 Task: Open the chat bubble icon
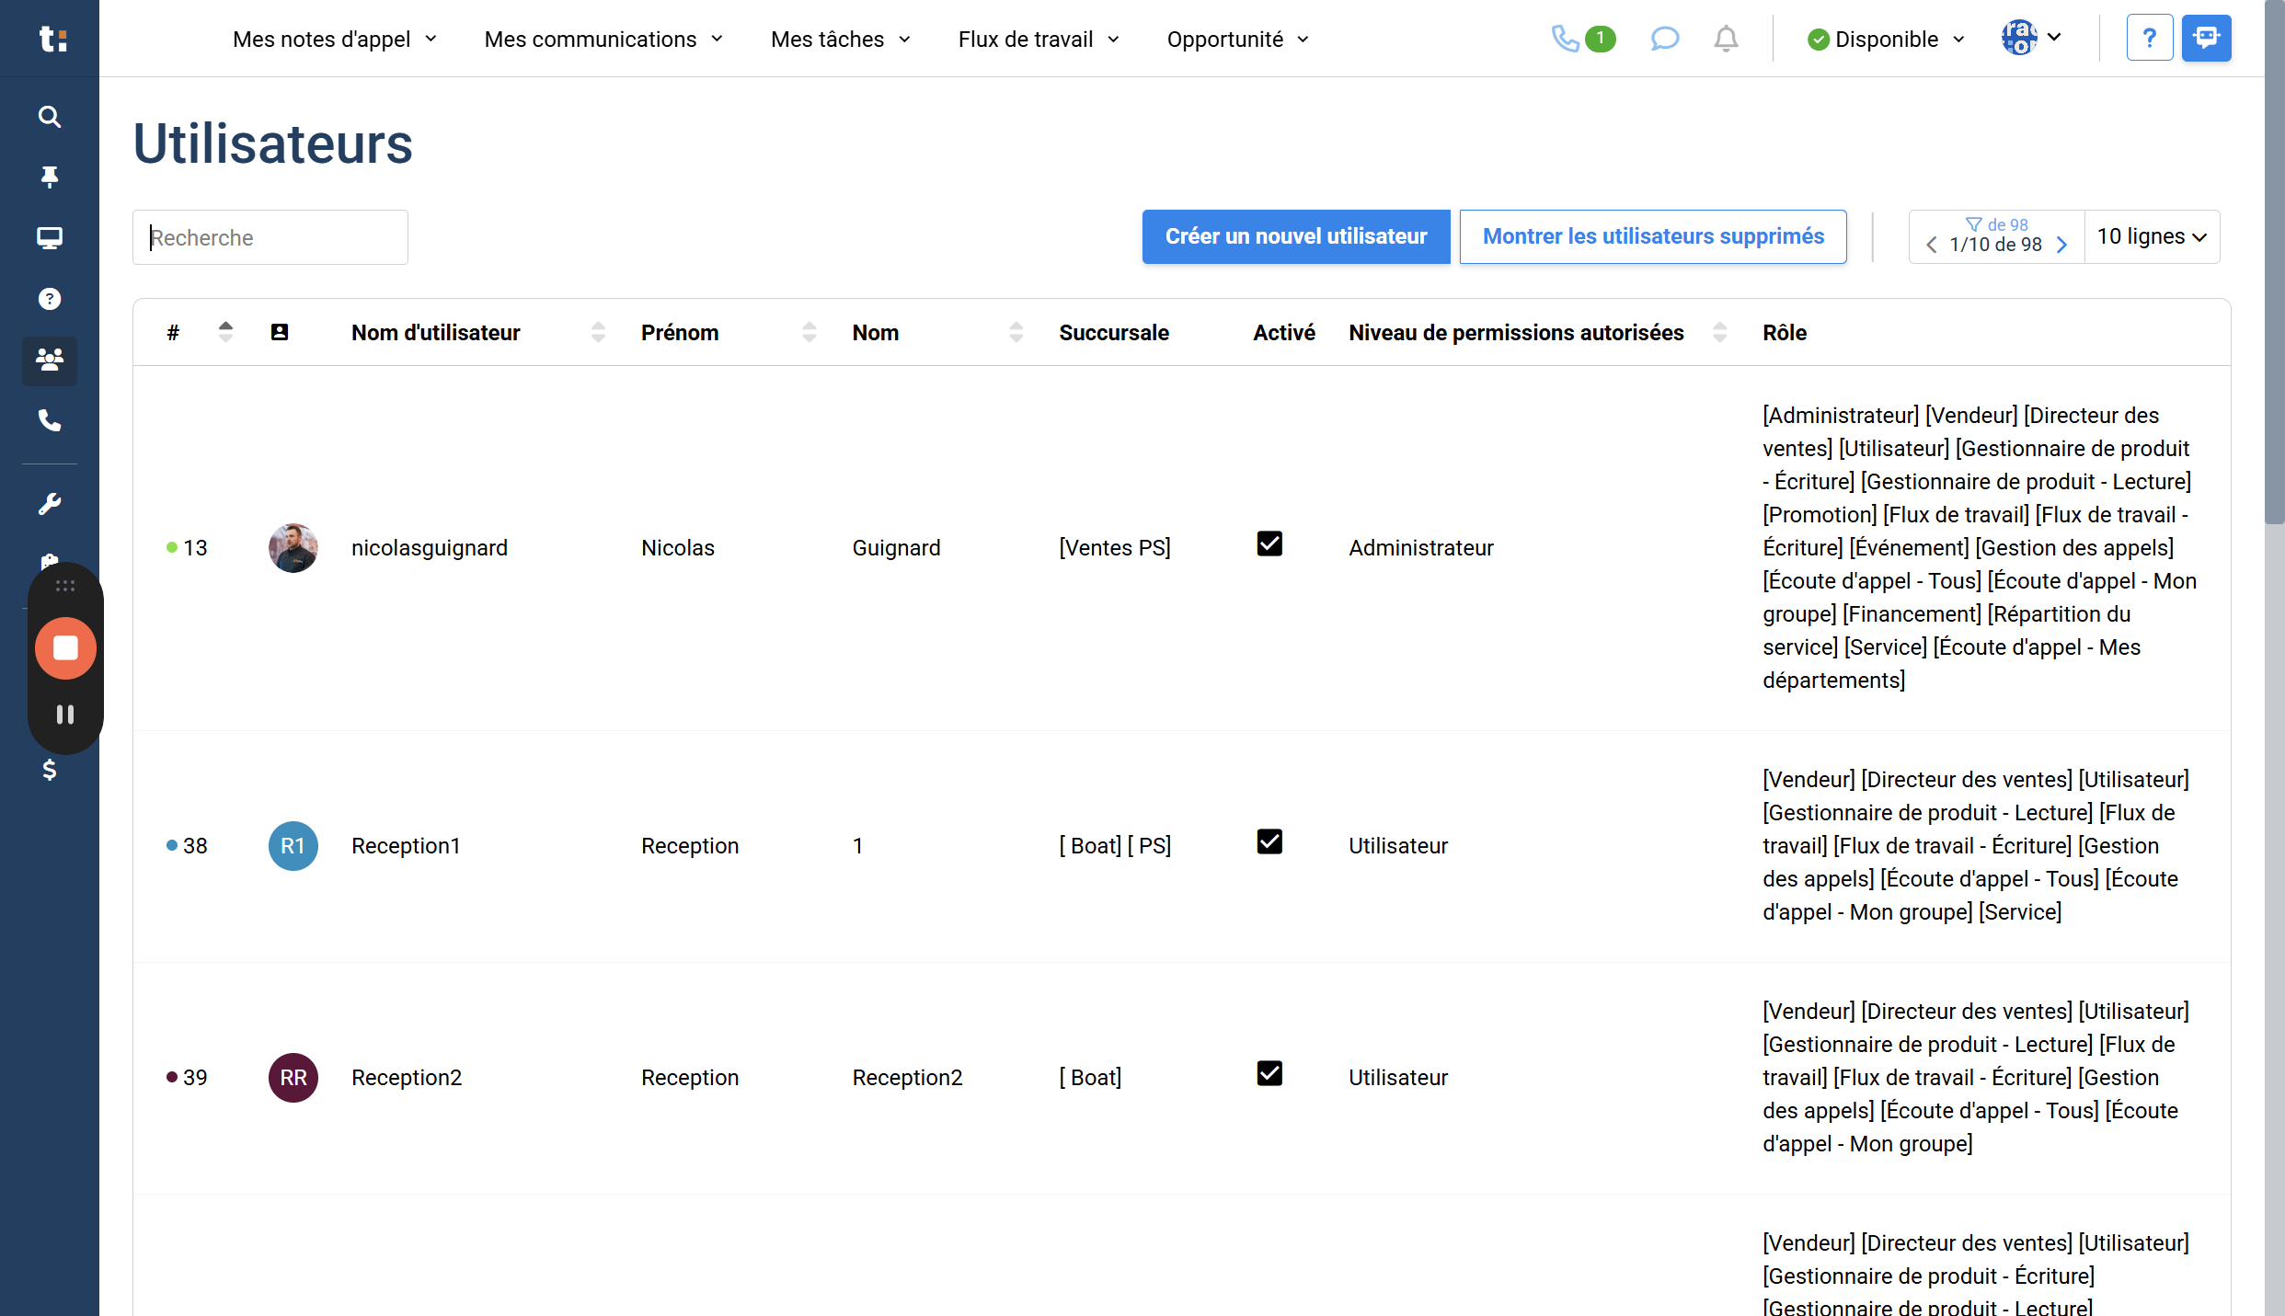[1664, 39]
